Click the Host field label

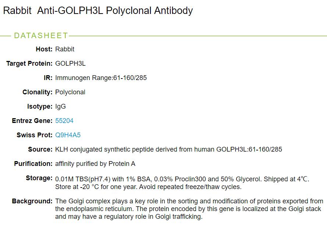[x=44, y=49]
